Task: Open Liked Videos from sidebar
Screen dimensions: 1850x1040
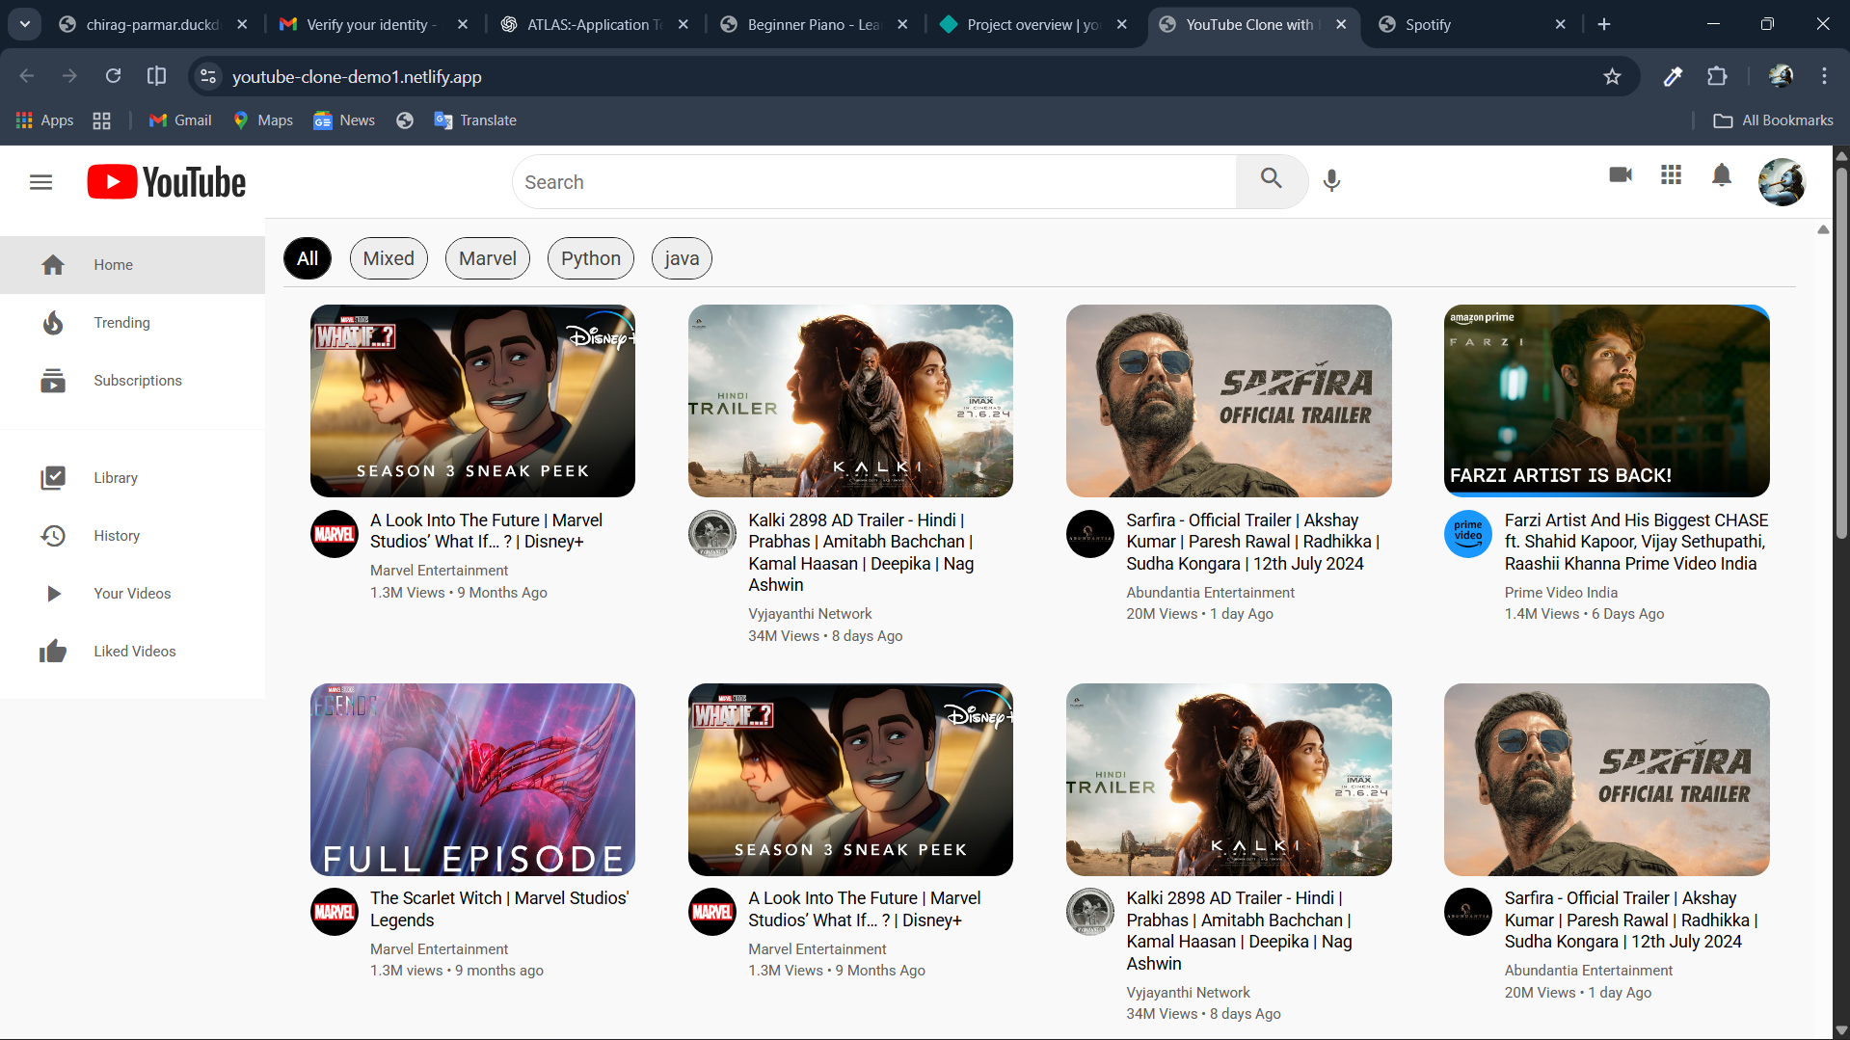Action: tap(135, 651)
